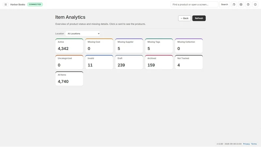Open the Privacy link
Screen dimensions: 261x147
click(x=246, y=144)
